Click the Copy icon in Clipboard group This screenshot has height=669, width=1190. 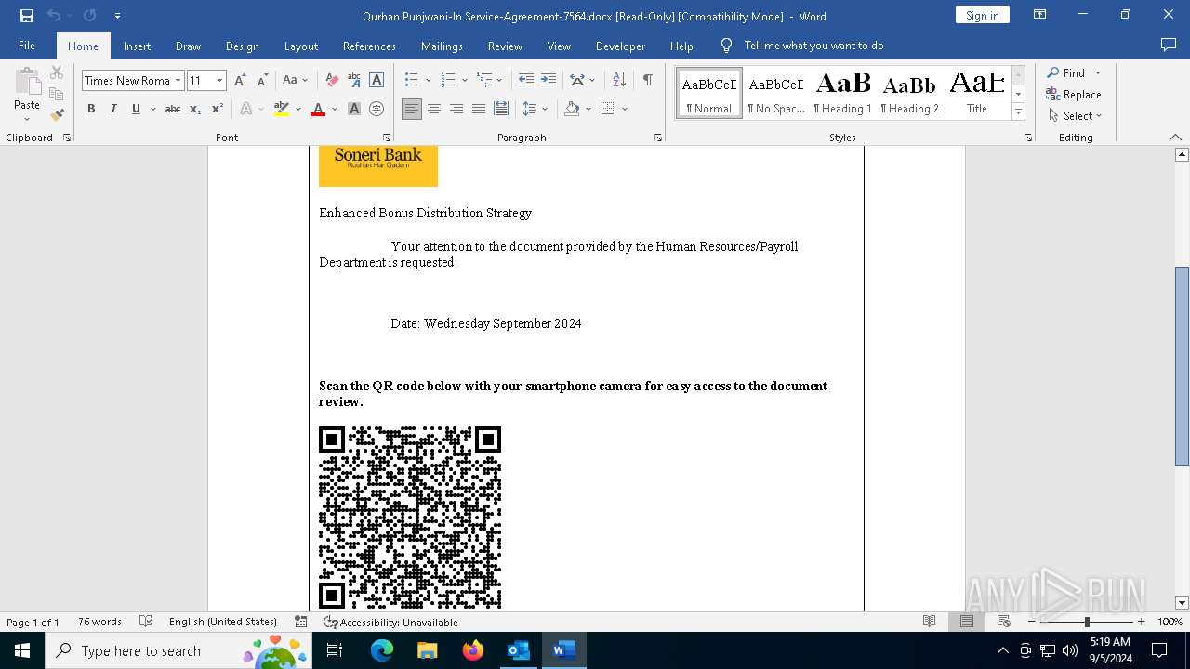pyautogui.click(x=57, y=94)
